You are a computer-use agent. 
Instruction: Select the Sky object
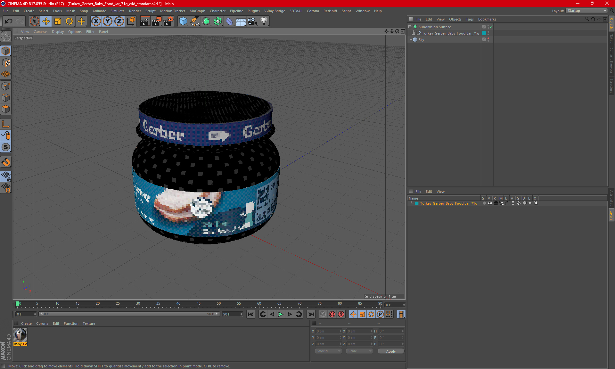pos(421,40)
